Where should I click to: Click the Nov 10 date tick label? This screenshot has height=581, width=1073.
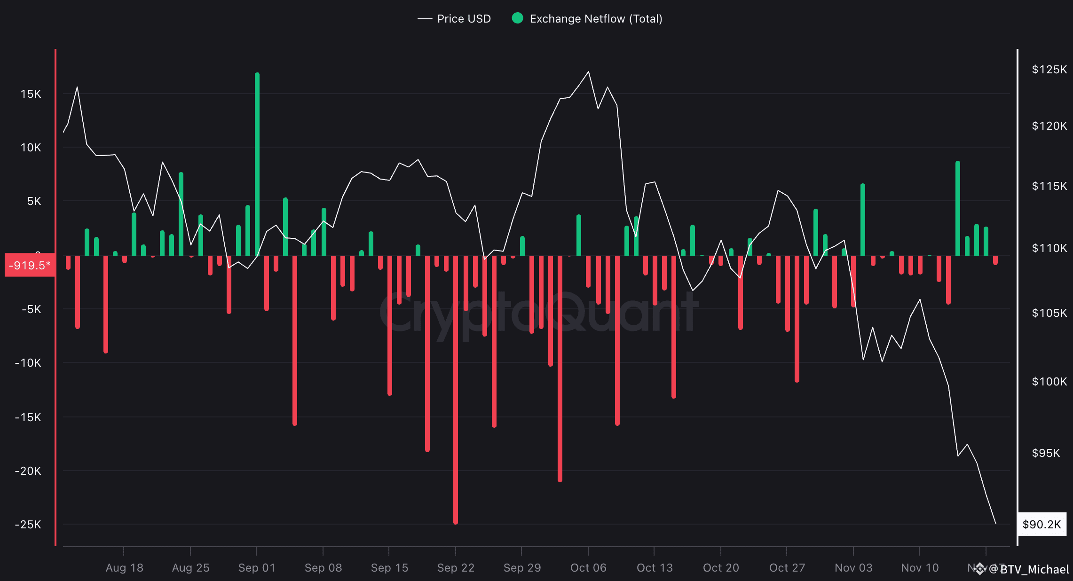(x=919, y=568)
